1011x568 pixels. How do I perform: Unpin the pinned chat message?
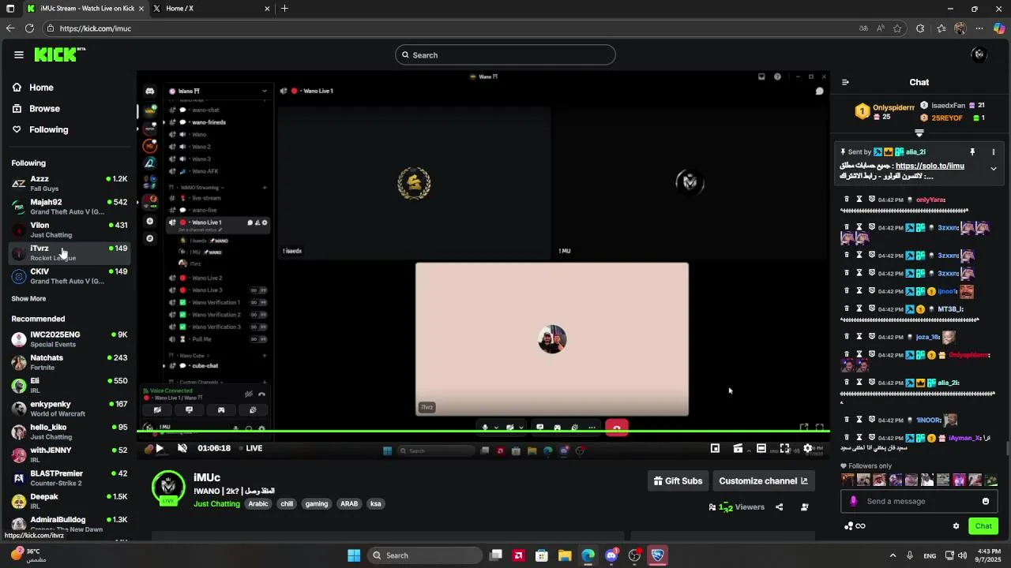(x=972, y=151)
